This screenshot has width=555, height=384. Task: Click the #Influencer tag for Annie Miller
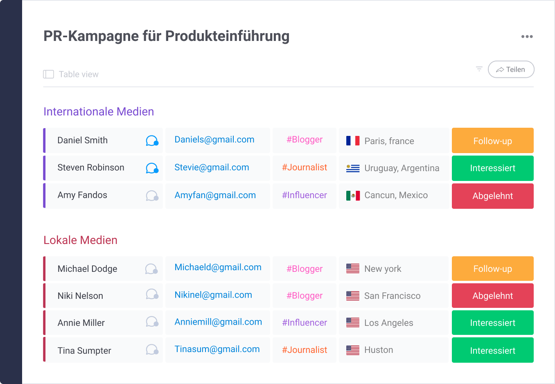tap(305, 323)
